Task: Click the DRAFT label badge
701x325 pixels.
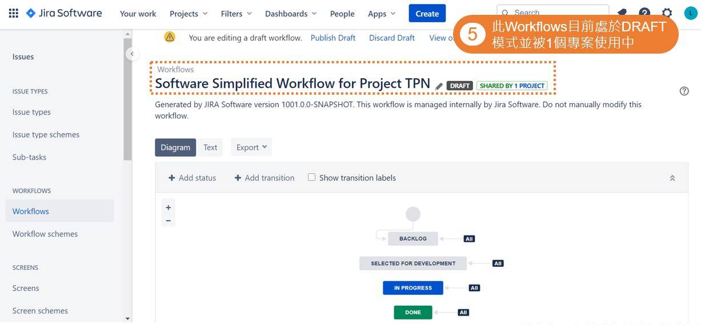Action: (460, 86)
